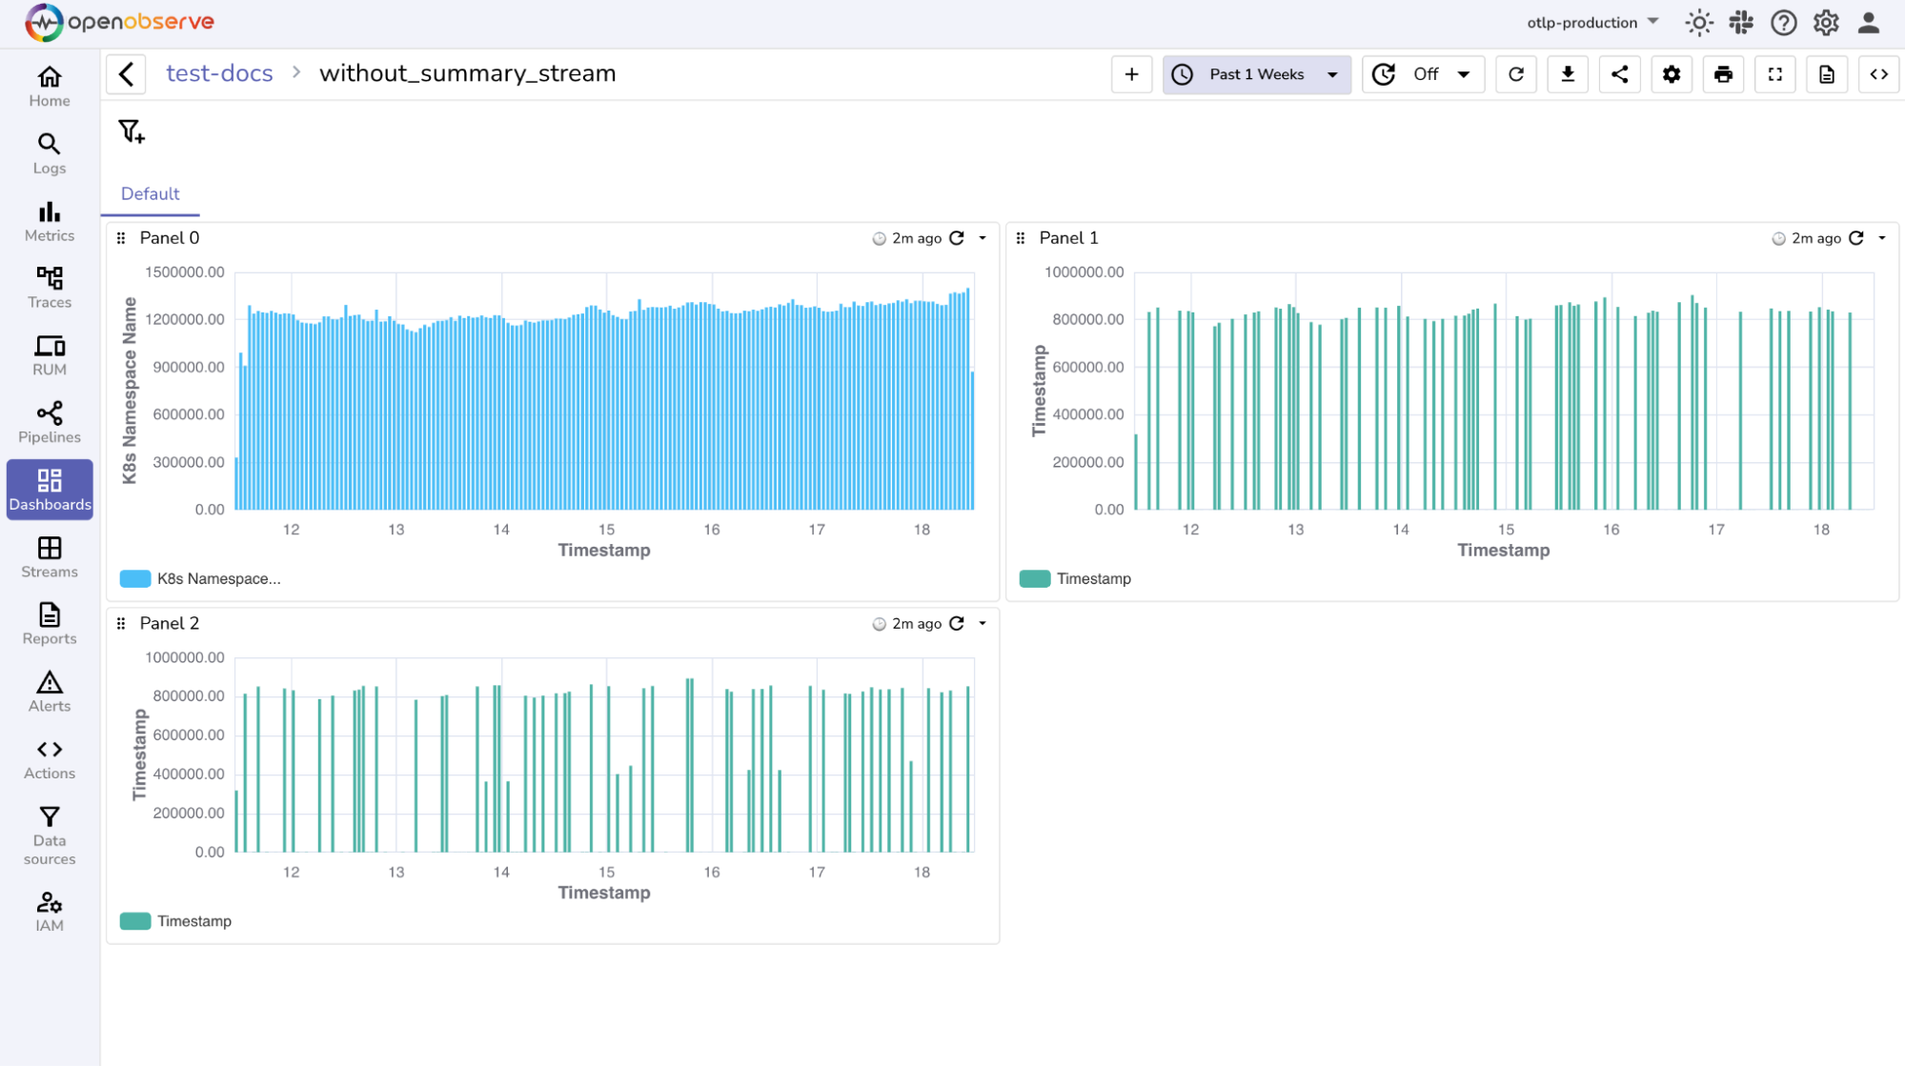Click the add filter funnel icon

(131, 131)
